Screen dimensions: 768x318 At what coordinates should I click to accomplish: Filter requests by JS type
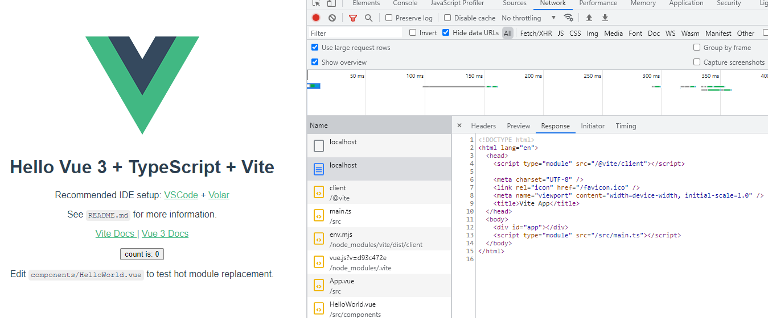tap(561, 34)
